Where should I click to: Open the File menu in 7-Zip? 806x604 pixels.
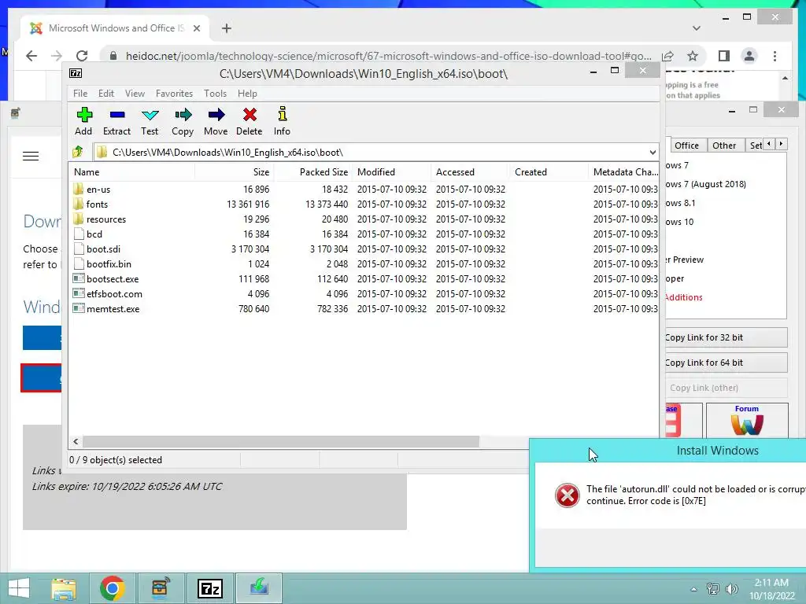(80, 94)
